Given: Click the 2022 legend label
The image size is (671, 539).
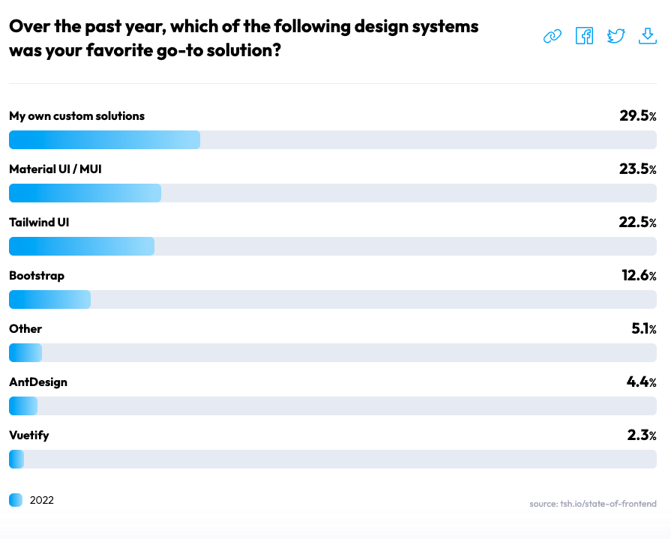Looking at the screenshot, I should click(41, 500).
